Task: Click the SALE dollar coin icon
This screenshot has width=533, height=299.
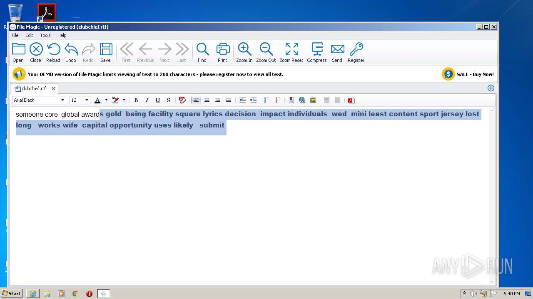Action: pyautogui.click(x=448, y=74)
